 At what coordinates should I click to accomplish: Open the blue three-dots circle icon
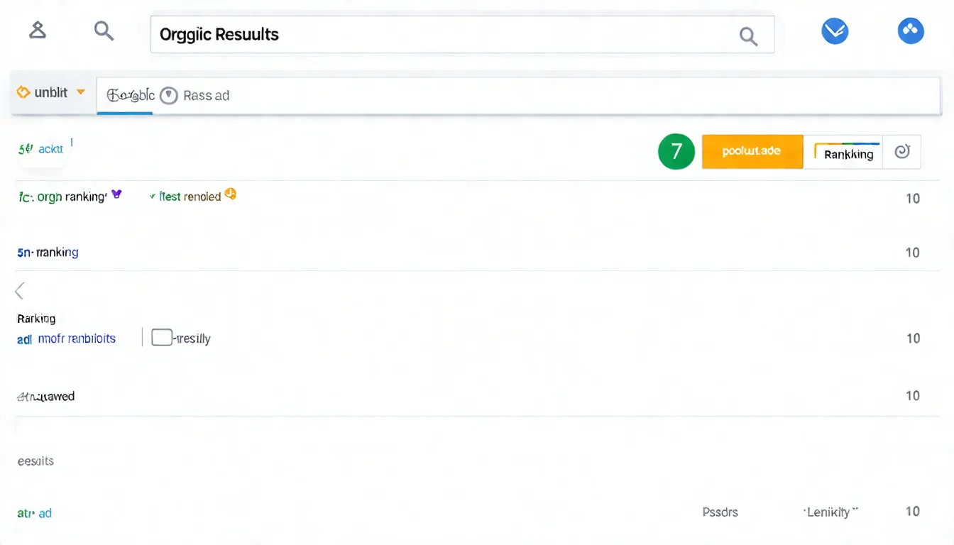(911, 31)
